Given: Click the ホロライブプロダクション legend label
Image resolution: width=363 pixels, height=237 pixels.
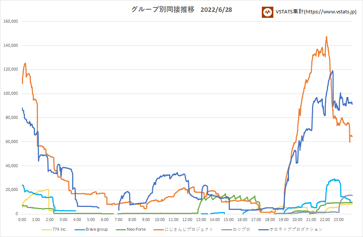Looking at the screenshot, I should (x=296, y=229).
